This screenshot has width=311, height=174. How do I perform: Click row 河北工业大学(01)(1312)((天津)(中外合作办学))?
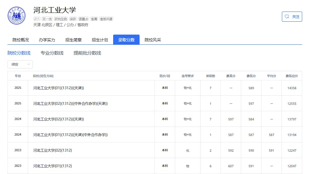click(x=155, y=135)
